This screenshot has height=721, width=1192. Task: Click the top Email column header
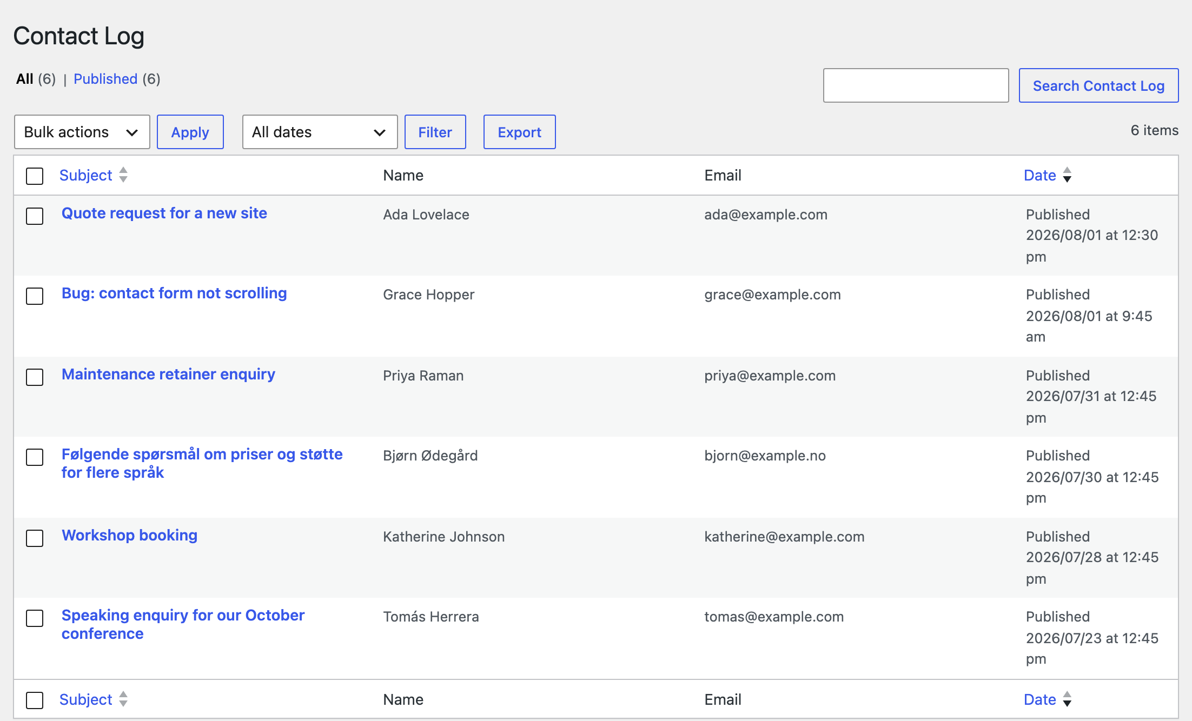(723, 175)
